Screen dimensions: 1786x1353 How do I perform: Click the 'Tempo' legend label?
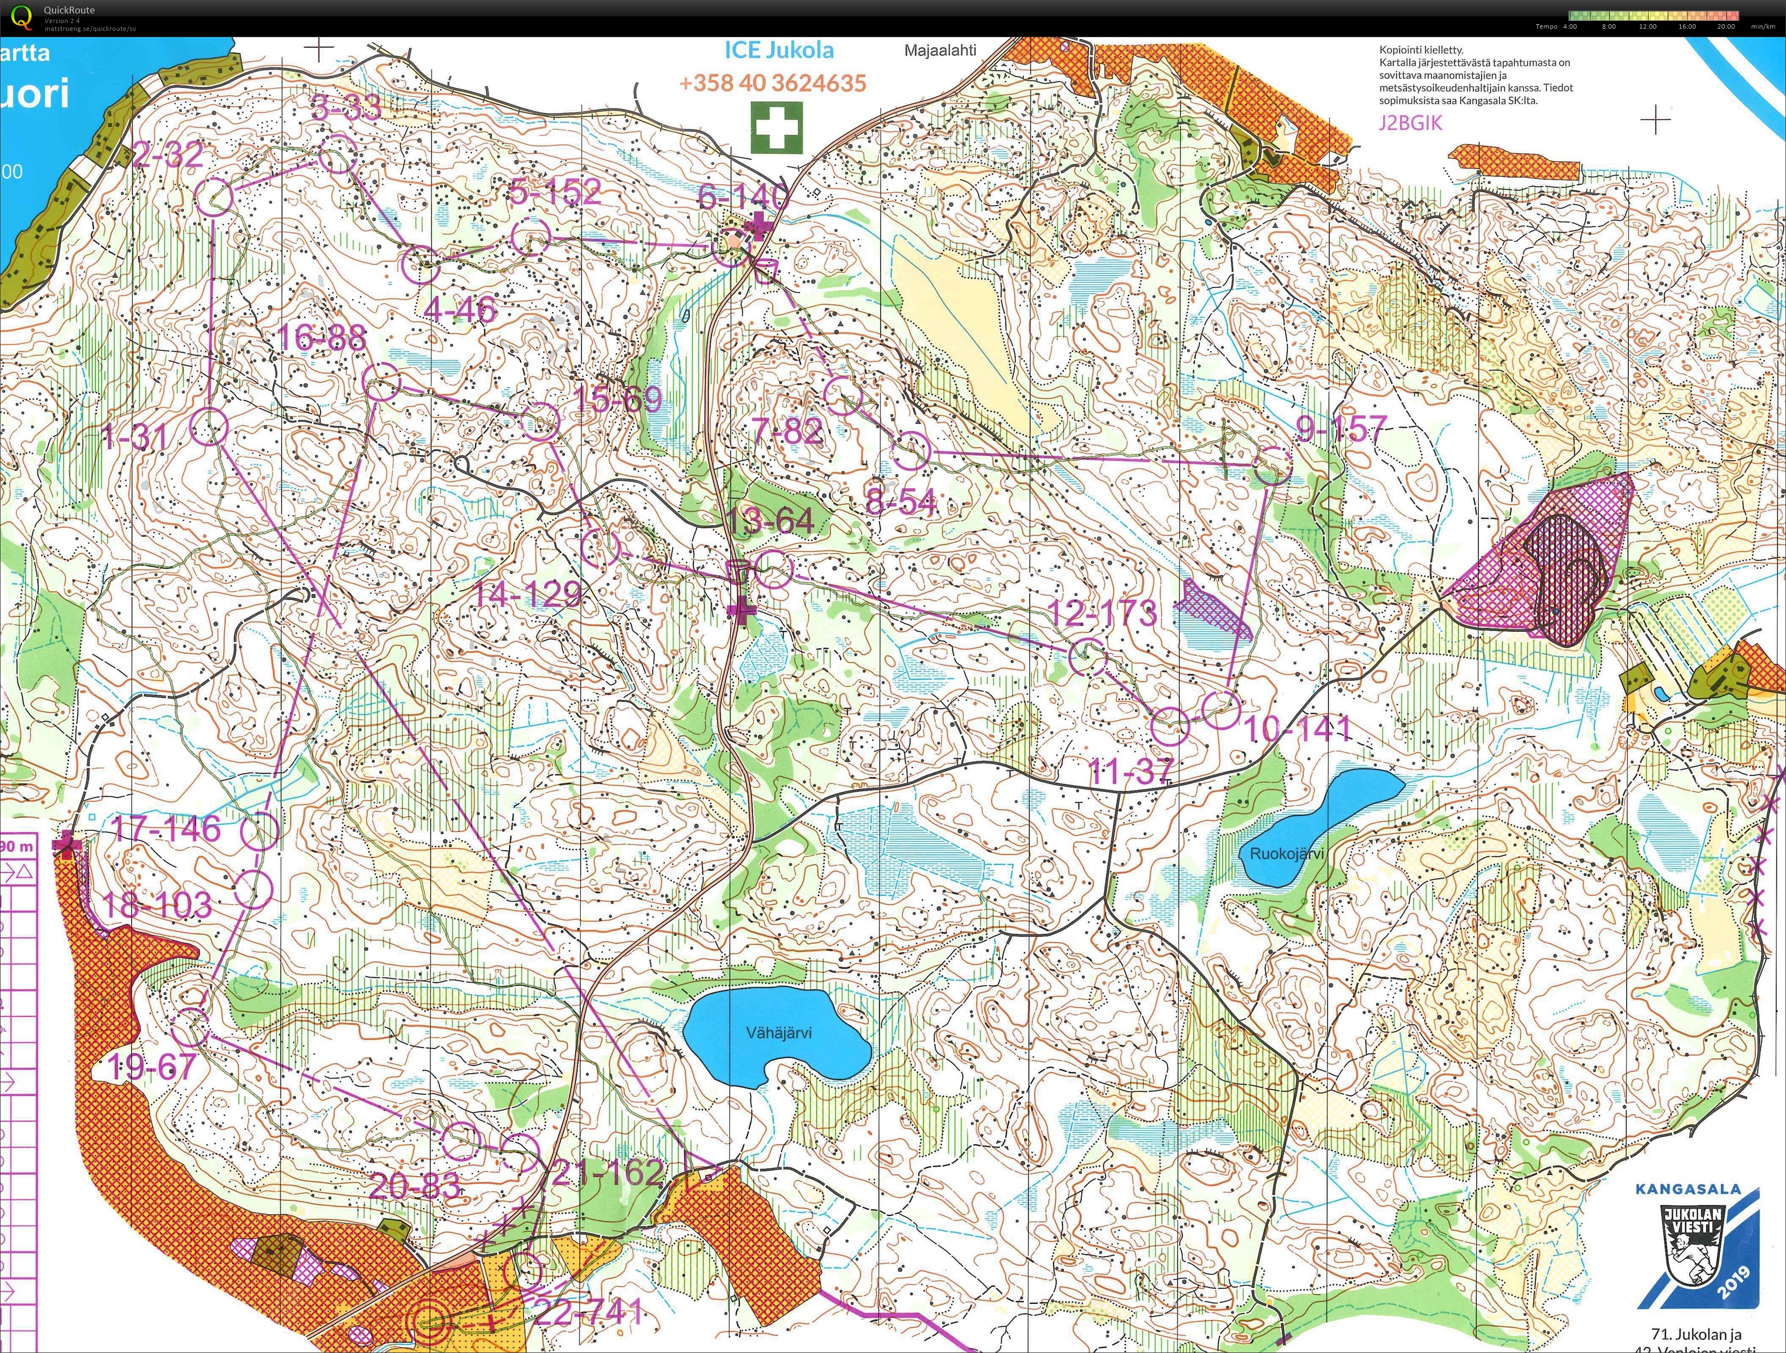click(x=1546, y=26)
